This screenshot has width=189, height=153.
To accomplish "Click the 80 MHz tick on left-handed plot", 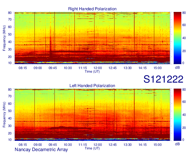I will tap(10, 90).
